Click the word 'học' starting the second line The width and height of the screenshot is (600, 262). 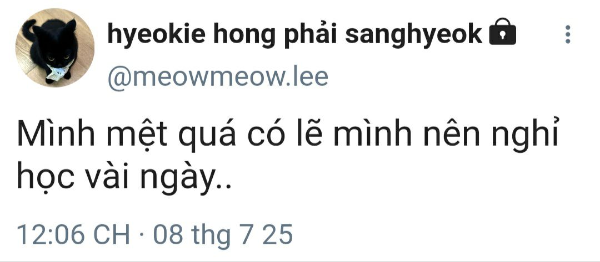click(46, 176)
